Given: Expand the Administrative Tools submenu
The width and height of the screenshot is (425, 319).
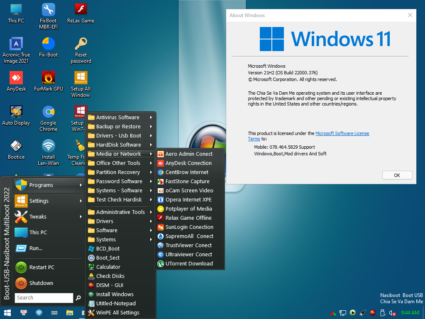Looking at the screenshot, I should (x=120, y=212).
